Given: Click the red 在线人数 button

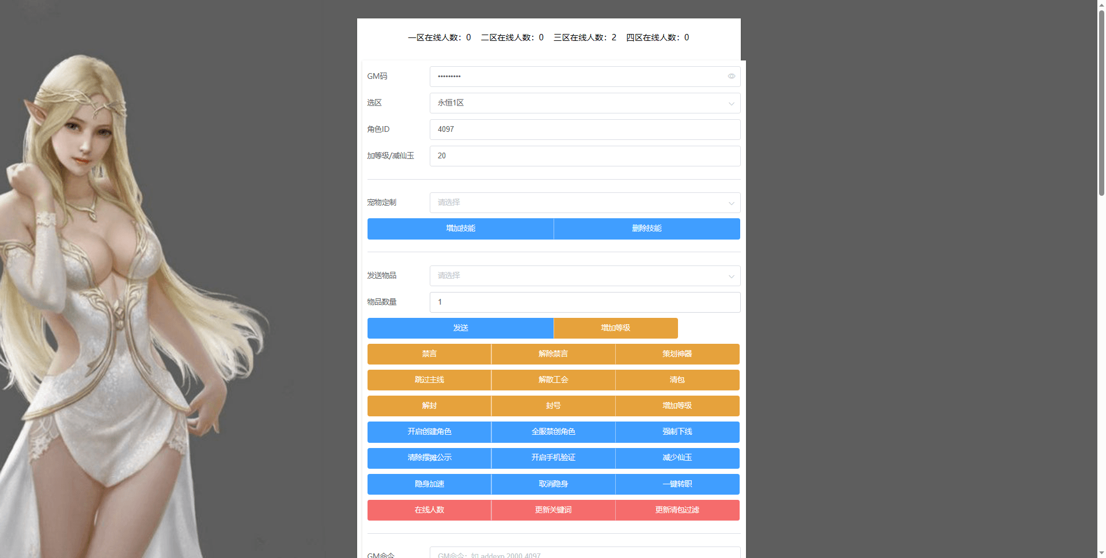Looking at the screenshot, I should point(429,510).
